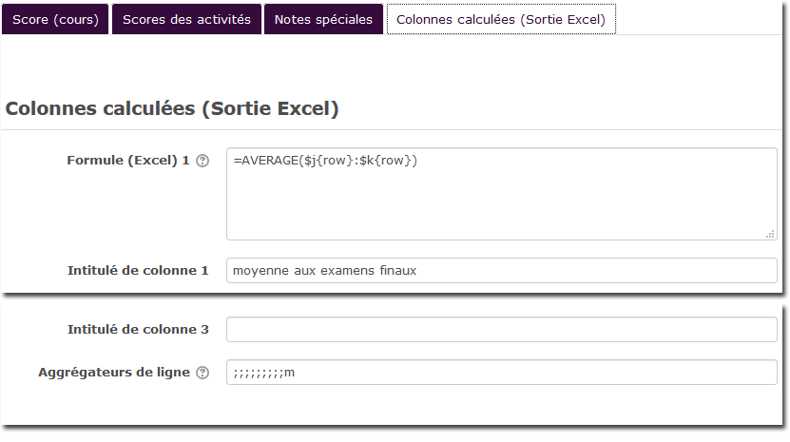The image size is (790, 442).
Task: Click the {row} placeholder in the formula
Action: click(x=332, y=161)
